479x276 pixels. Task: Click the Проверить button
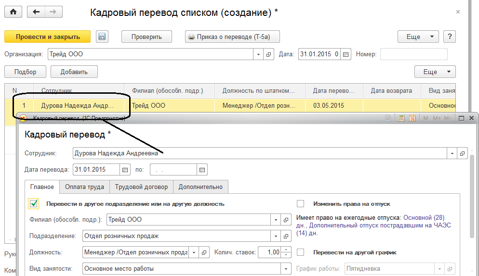click(146, 37)
